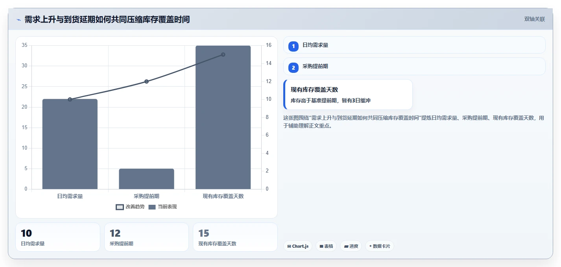Select list item 2 采购提前期

(x=414, y=67)
